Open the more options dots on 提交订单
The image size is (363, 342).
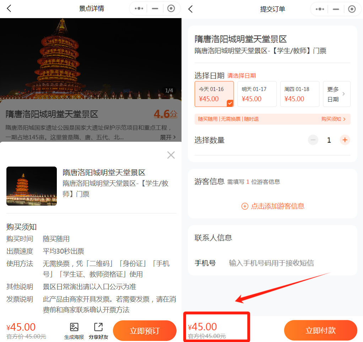[x=320, y=9]
